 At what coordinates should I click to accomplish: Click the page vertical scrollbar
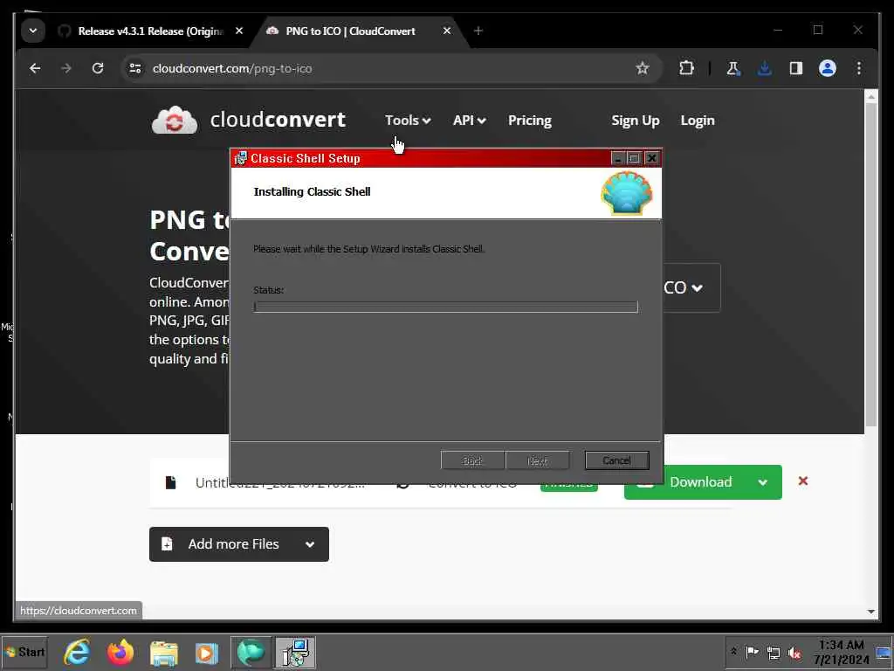[x=870, y=266]
